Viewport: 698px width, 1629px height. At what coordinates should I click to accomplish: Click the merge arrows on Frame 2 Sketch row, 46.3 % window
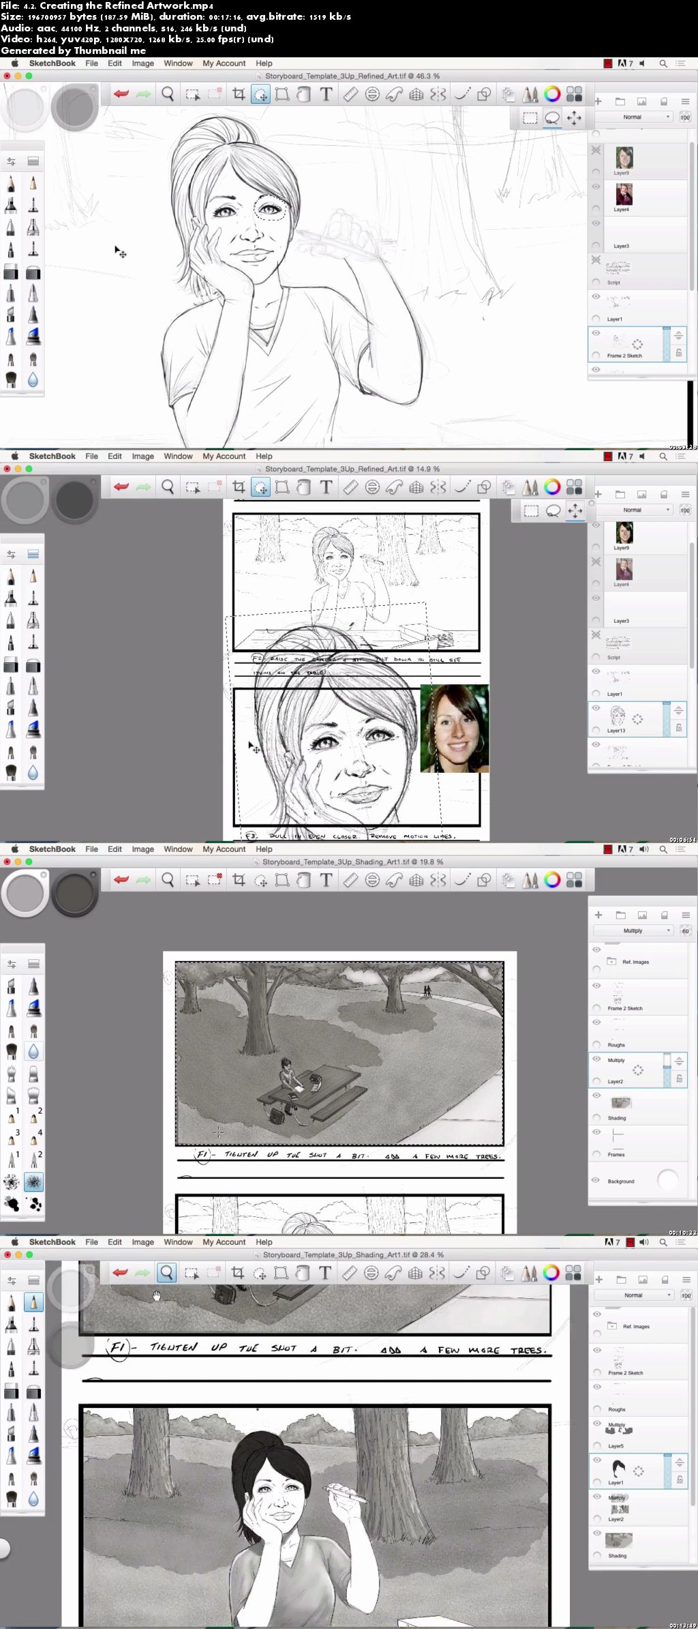point(678,336)
